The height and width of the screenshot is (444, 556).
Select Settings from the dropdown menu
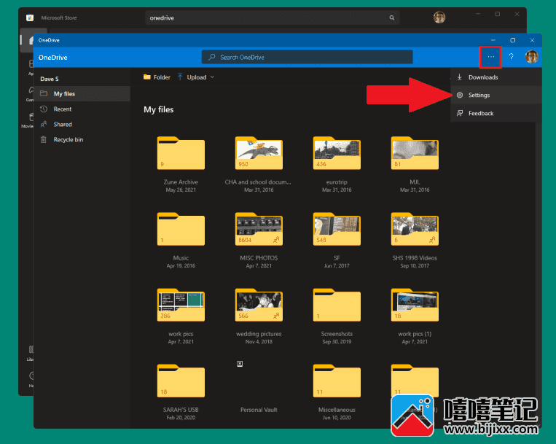tap(496, 95)
